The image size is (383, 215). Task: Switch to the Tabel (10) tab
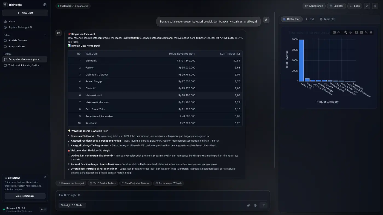327,19
